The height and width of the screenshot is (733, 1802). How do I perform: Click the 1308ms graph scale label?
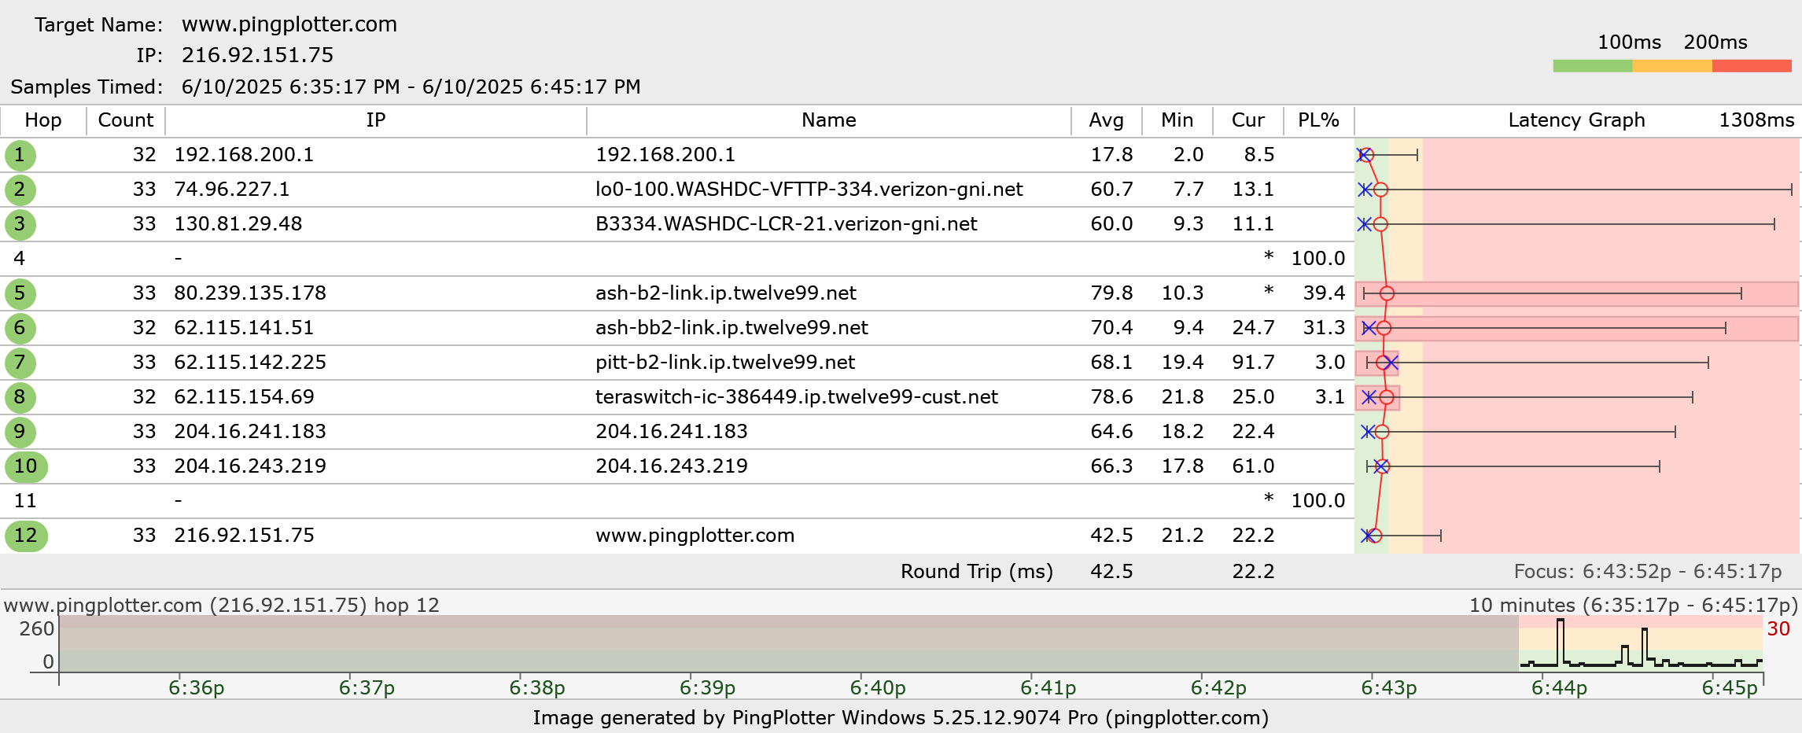1756,120
